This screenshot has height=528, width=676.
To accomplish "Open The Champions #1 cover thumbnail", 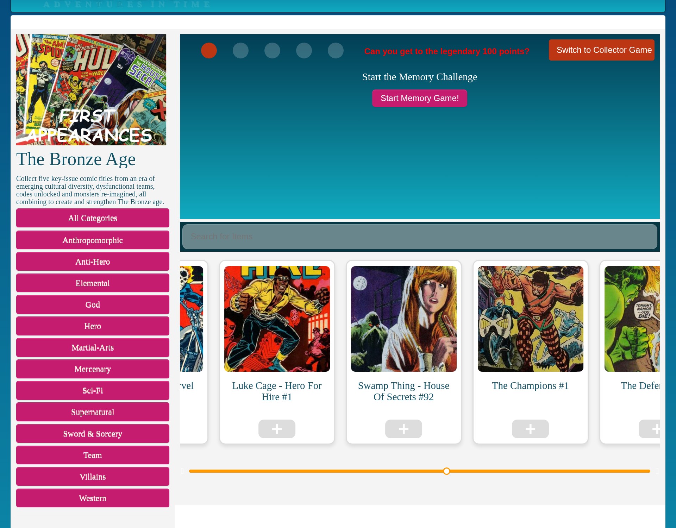I will coord(531,319).
